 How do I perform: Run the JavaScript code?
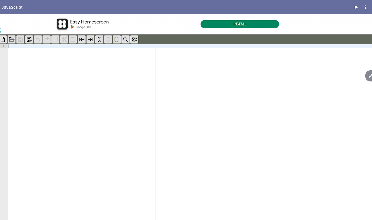356,7
